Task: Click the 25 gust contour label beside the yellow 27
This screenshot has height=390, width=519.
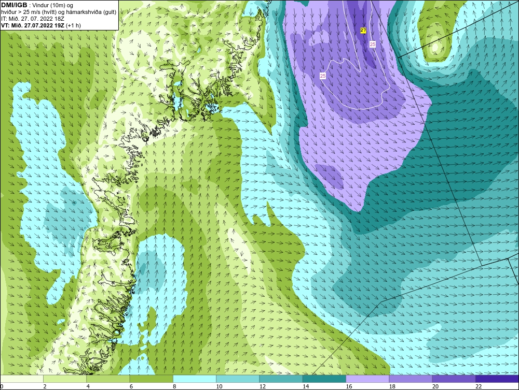Action: (x=373, y=44)
